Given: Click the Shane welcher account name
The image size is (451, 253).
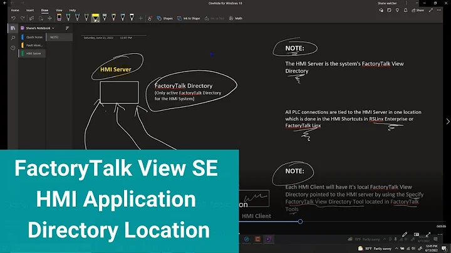Looking at the screenshot, I should 387,3.
